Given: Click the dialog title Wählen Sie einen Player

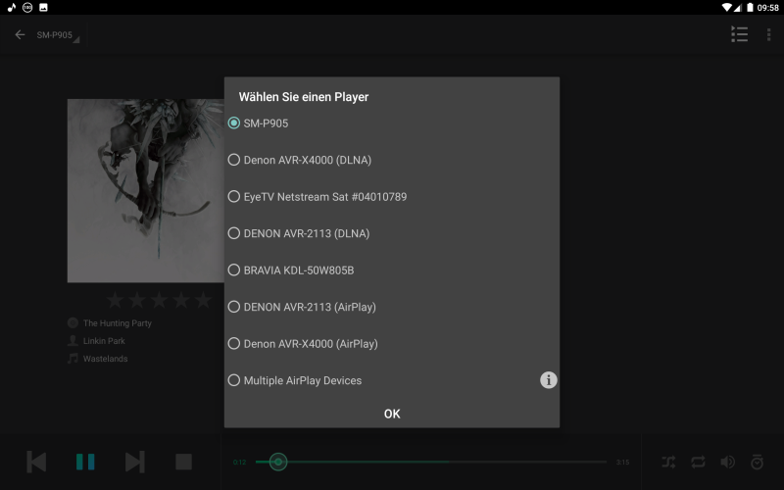Looking at the screenshot, I should (x=304, y=97).
